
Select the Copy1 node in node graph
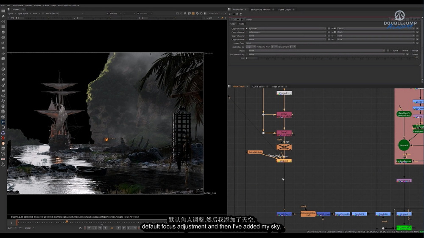(284, 115)
